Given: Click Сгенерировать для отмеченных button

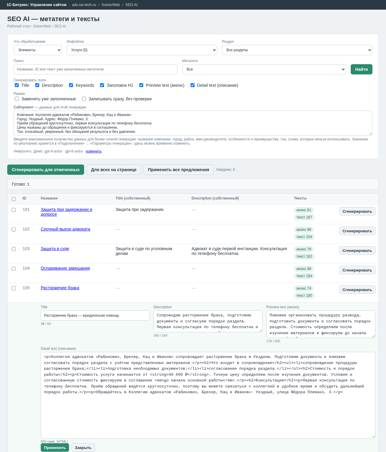Looking at the screenshot, I should click(46, 170).
